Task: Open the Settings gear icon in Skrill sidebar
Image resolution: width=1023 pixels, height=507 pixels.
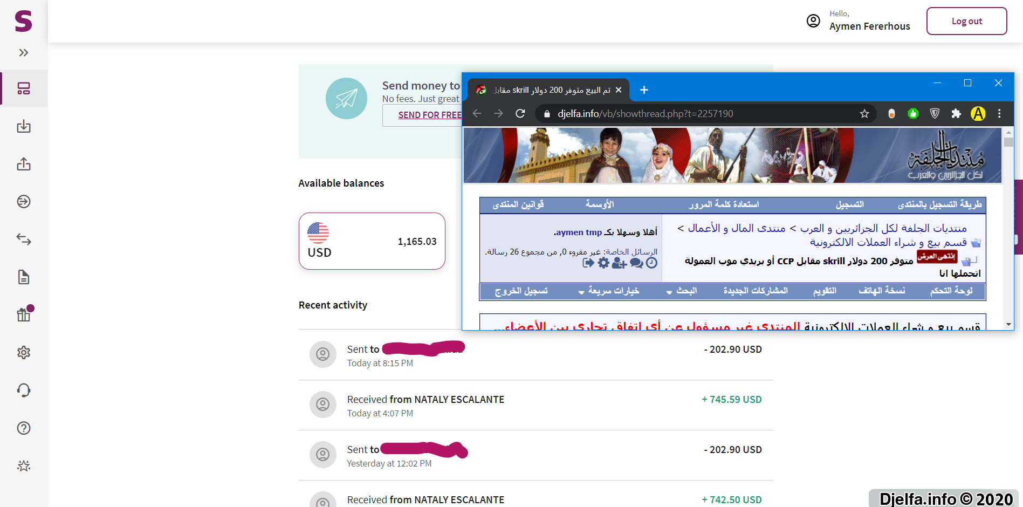Action: (24, 353)
